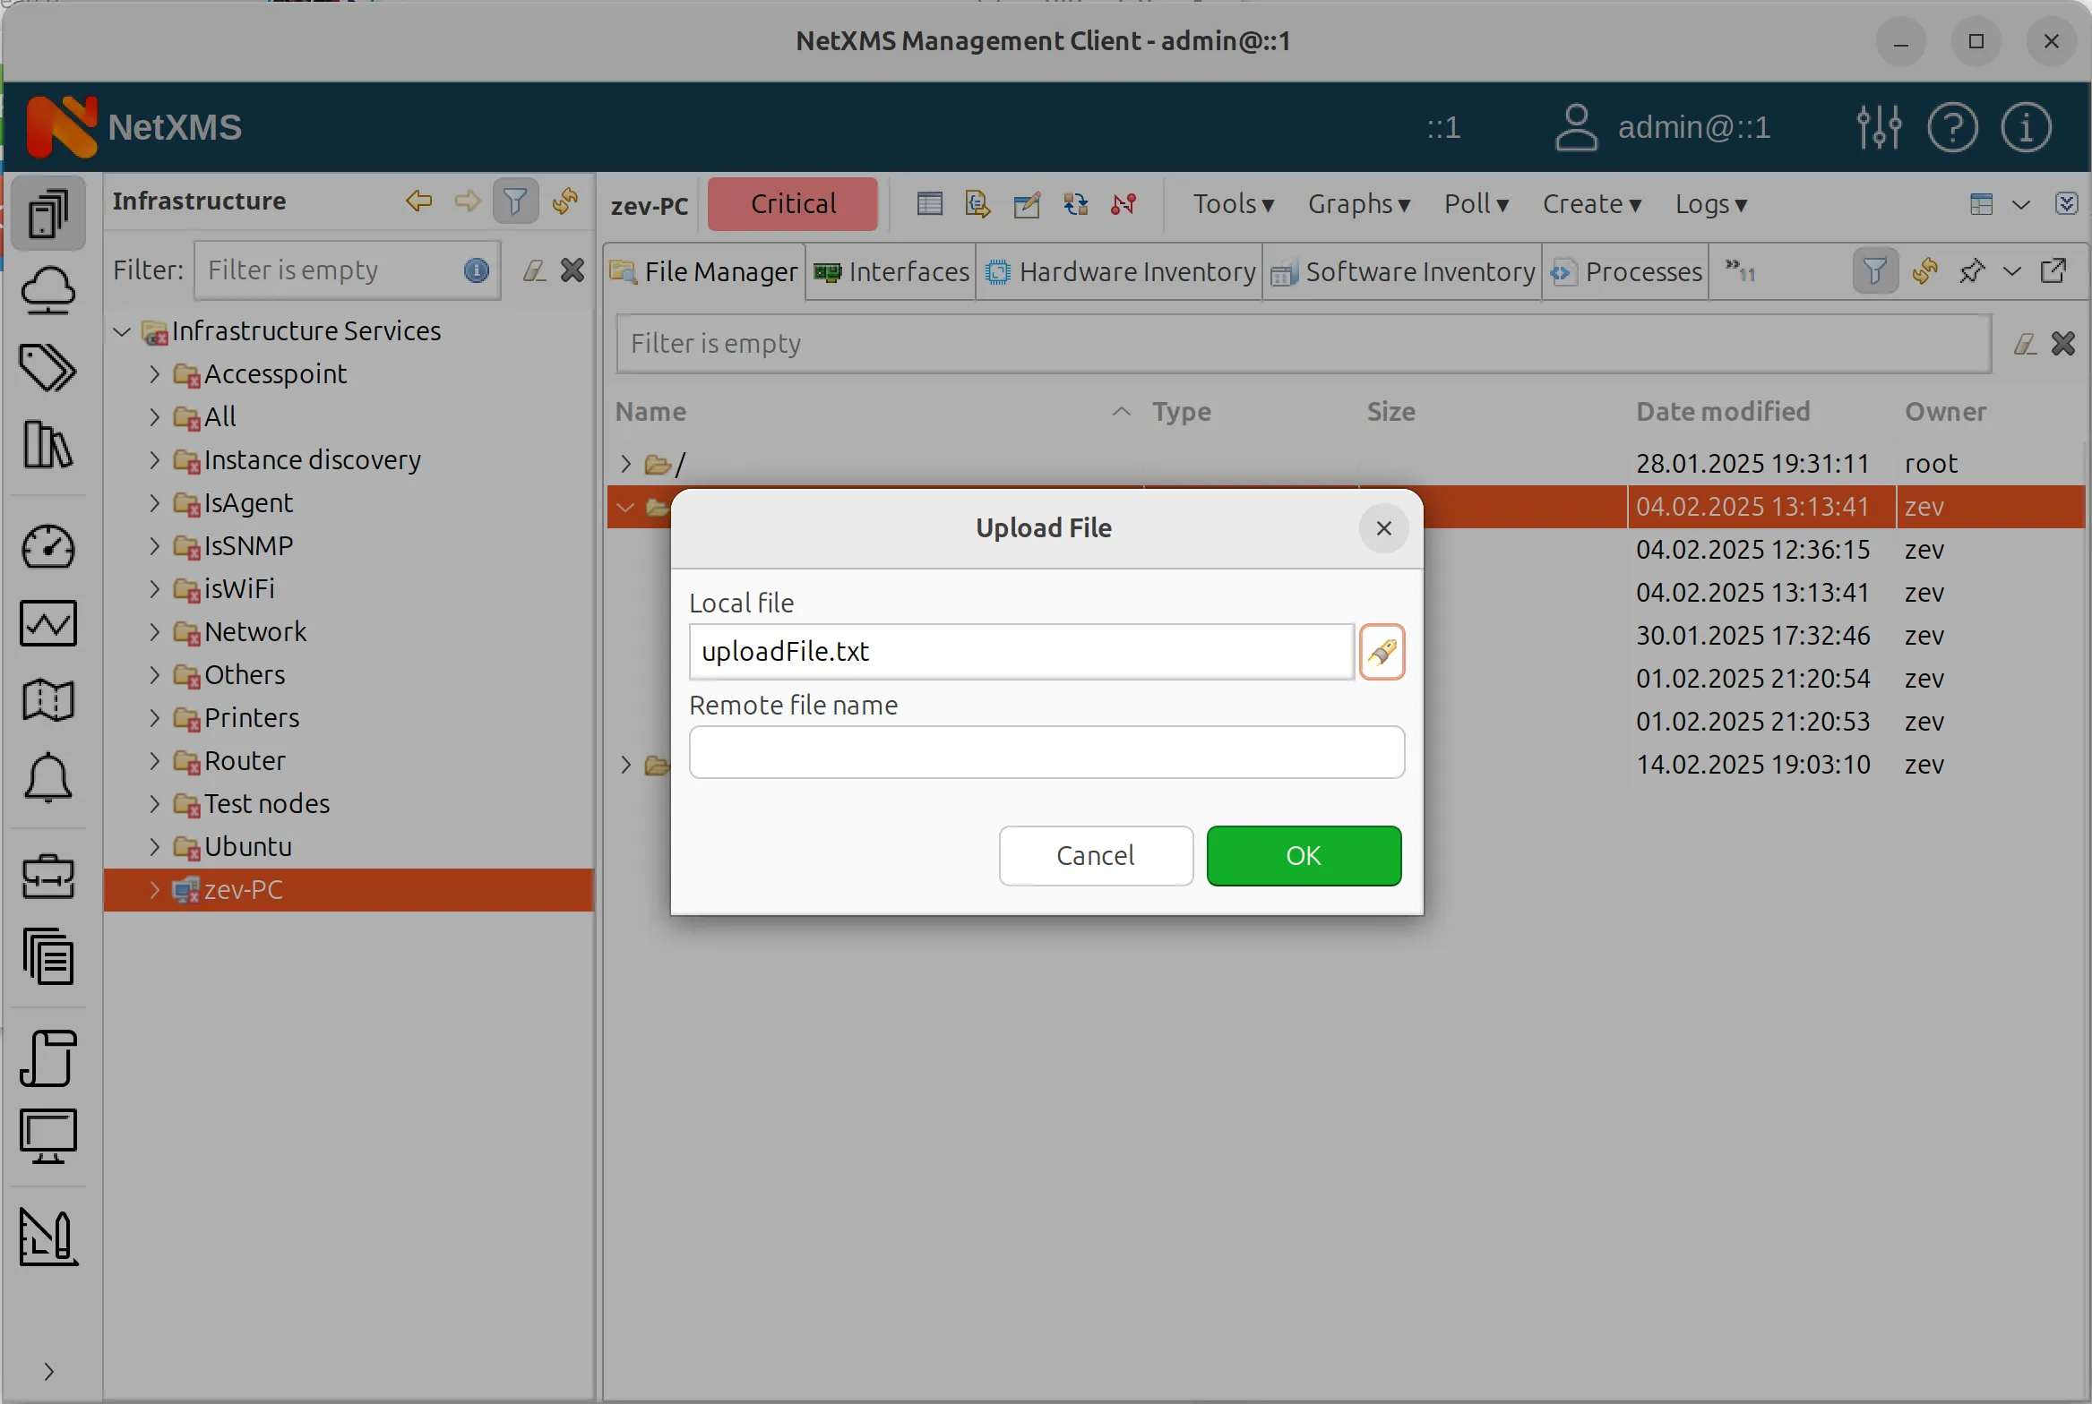Toggle auto-refresh in the File Manager toolbar
This screenshot has width=2092, height=1404.
tap(1924, 270)
